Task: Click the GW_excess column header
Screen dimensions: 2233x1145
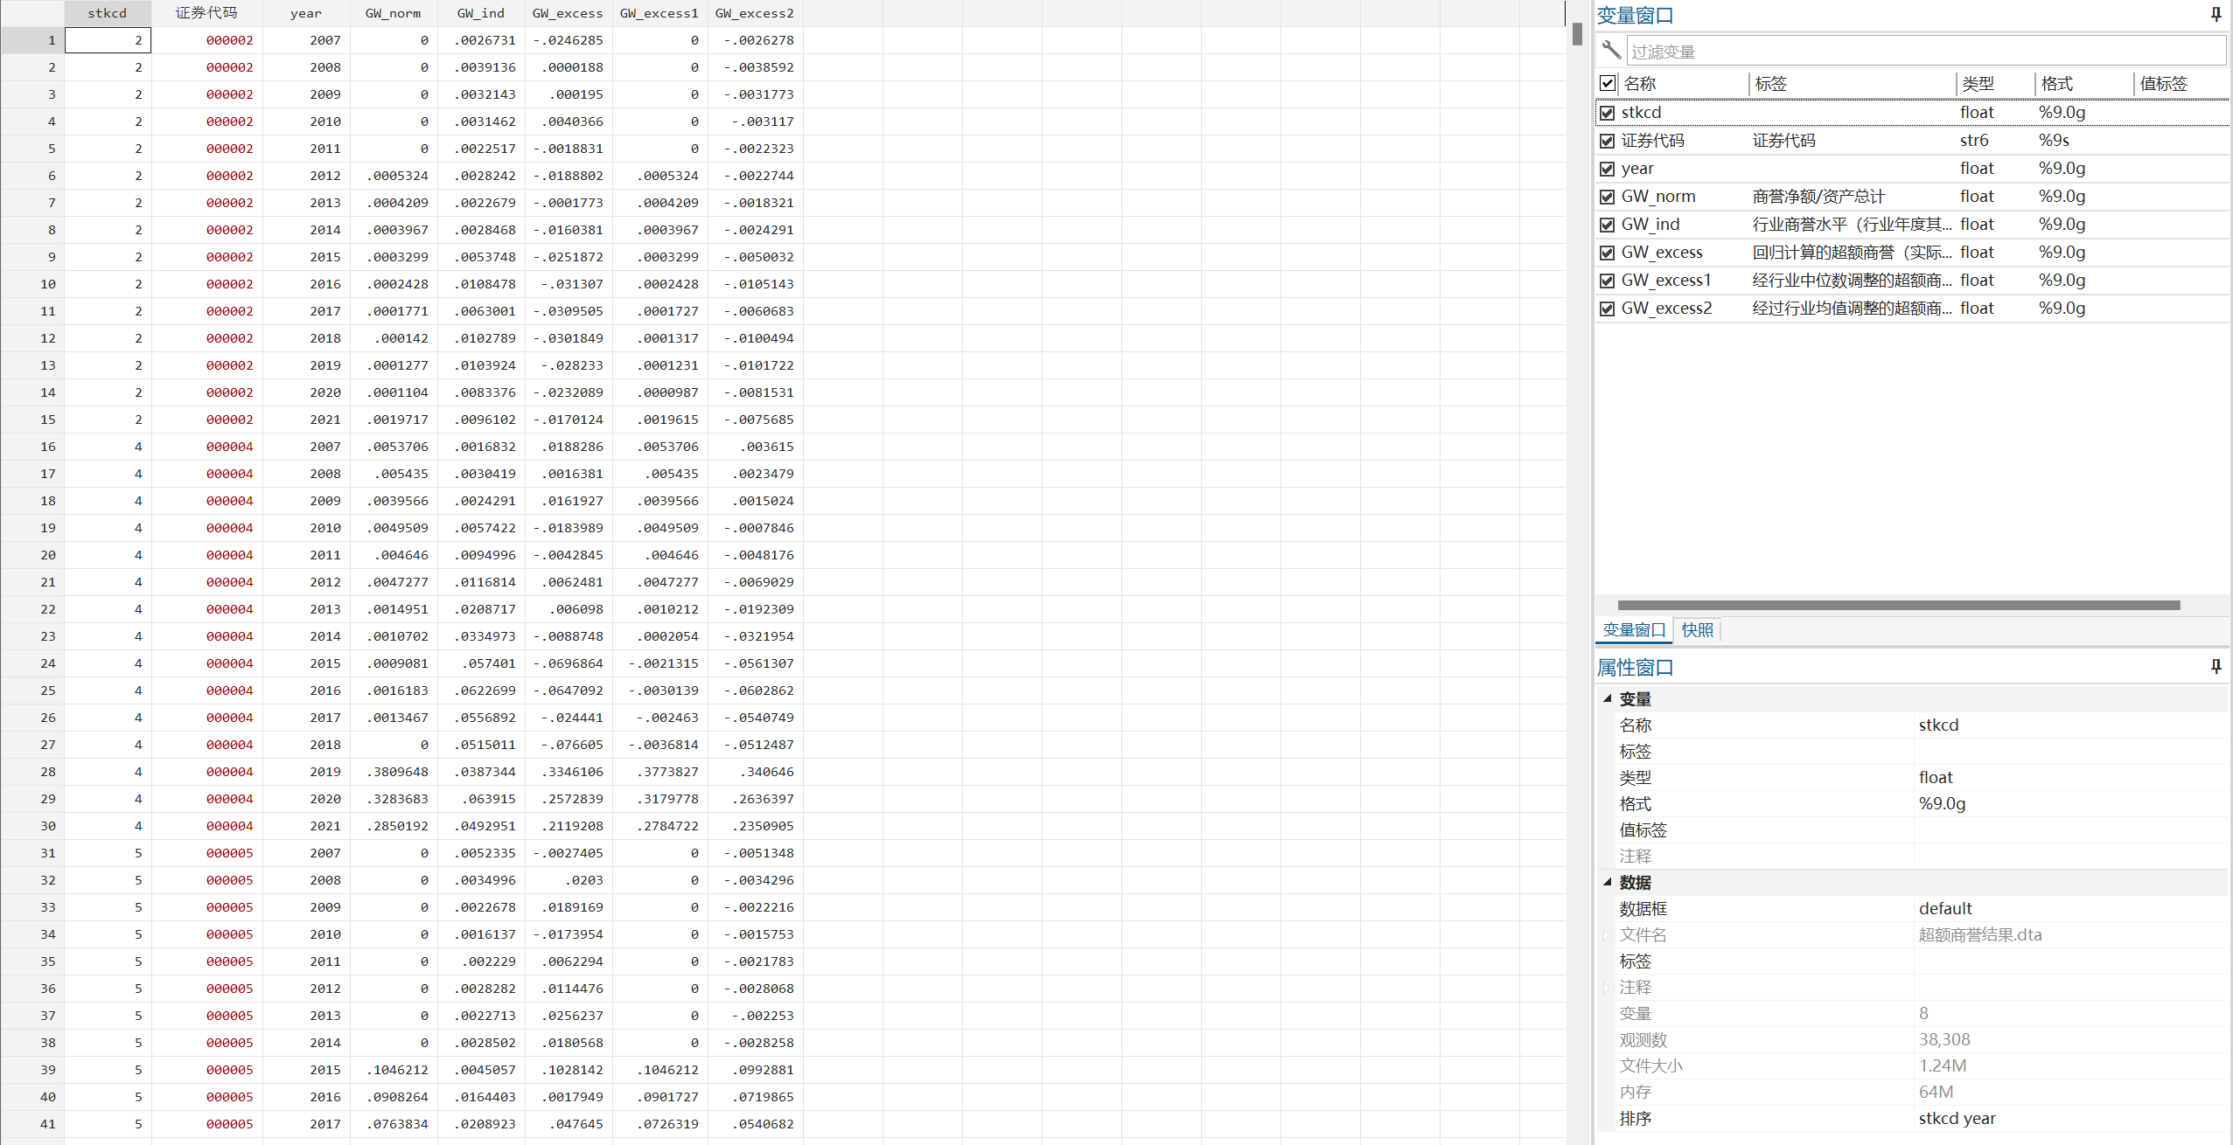Action: pyautogui.click(x=568, y=13)
